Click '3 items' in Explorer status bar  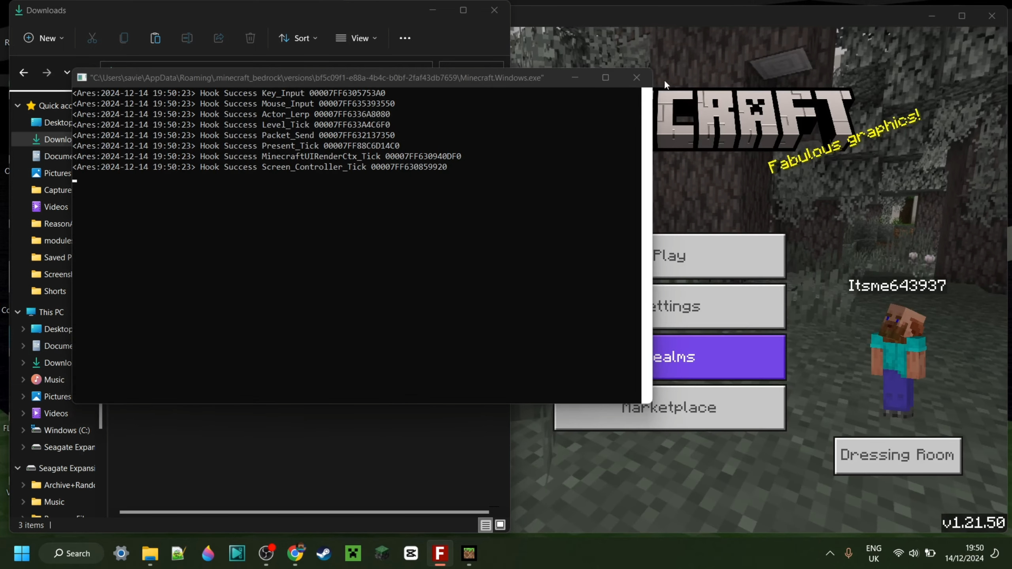pos(31,525)
